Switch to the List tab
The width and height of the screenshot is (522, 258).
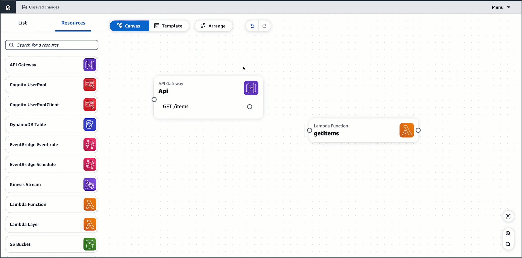coord(22,23)
